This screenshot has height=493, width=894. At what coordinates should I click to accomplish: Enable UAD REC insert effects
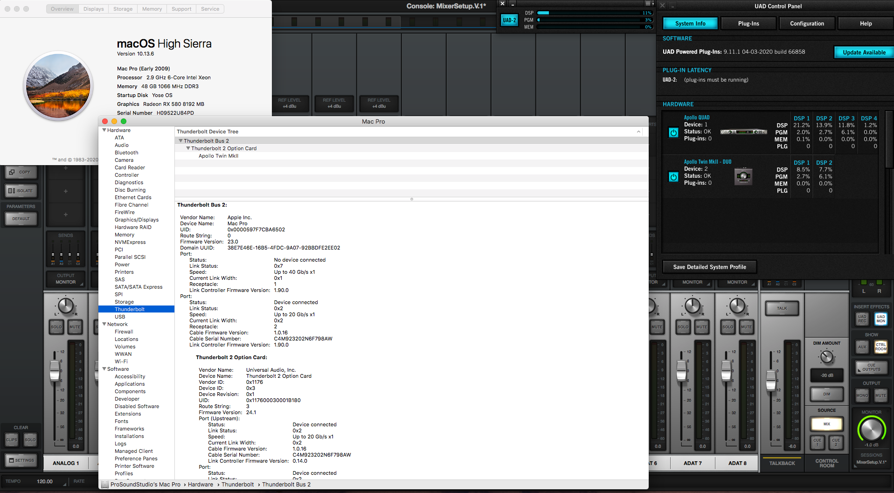click(862, 319)
